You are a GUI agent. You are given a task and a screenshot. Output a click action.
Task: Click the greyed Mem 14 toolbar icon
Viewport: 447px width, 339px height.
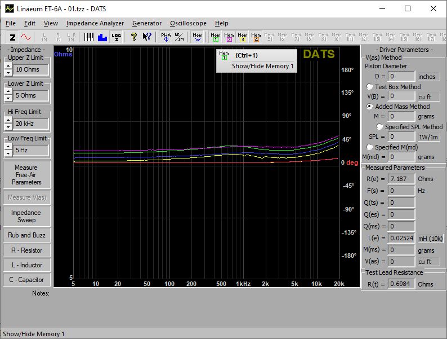[x=391, y=37]
